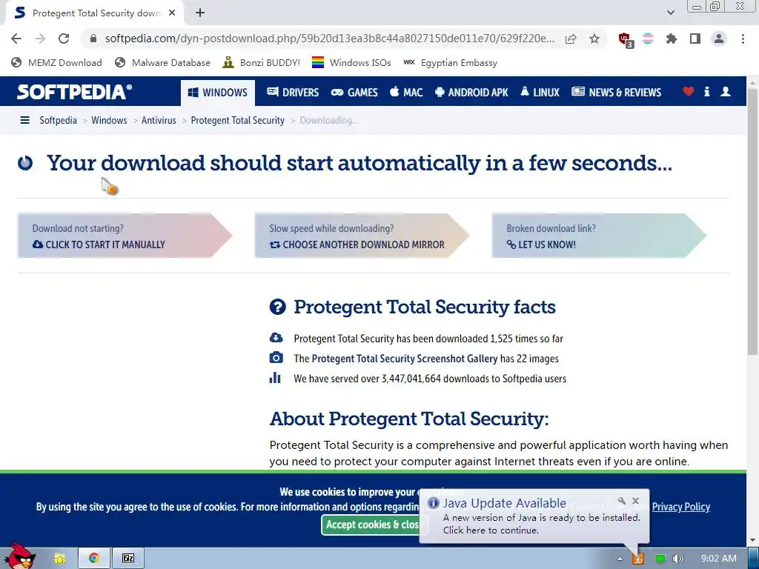Open the Android APK section
The height and width of the screenshot is (569, 759).
[x=471, y=93]
